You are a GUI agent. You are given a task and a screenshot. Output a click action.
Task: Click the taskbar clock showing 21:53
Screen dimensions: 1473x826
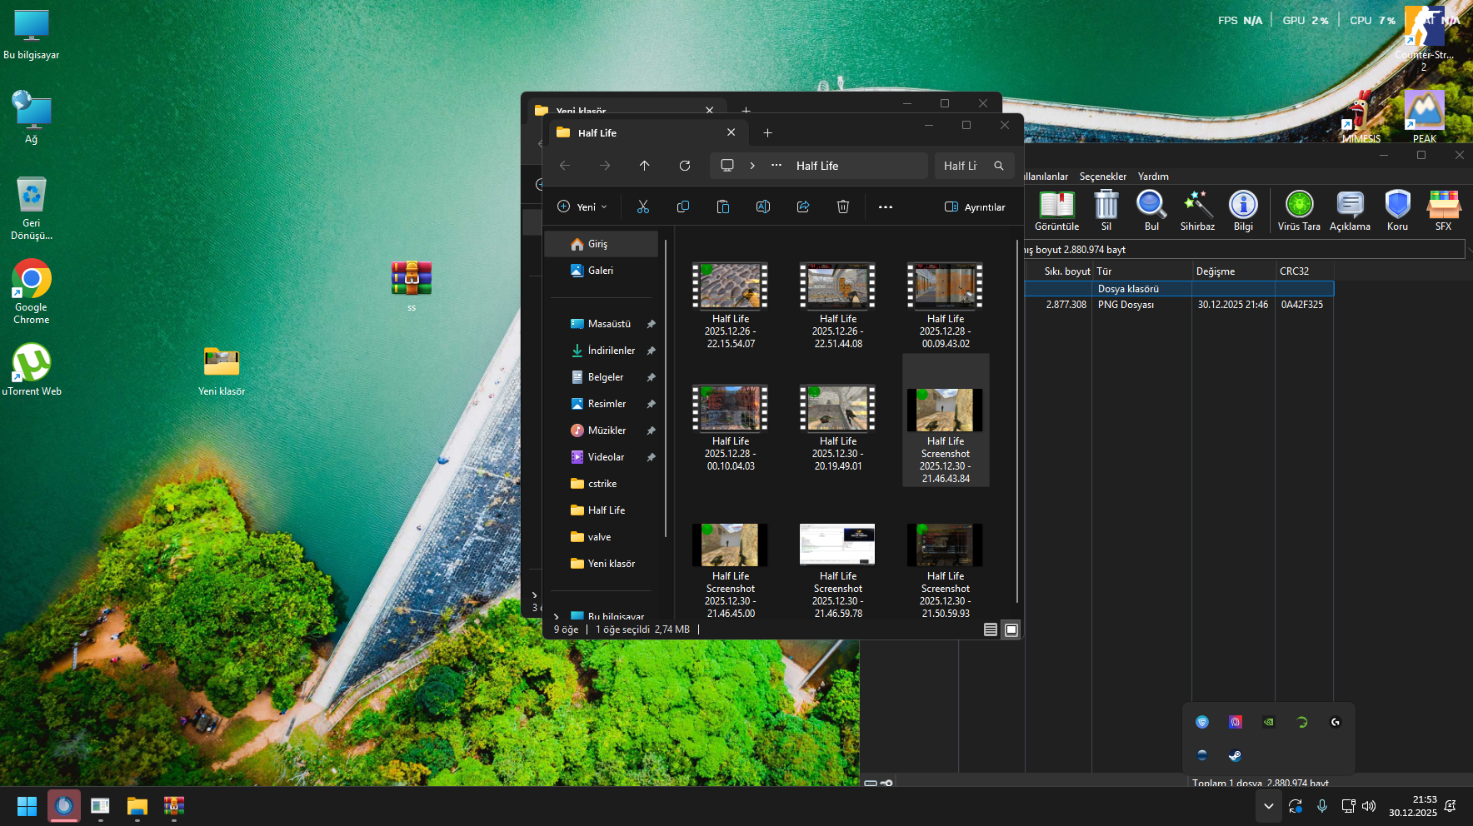[x=1413, y=806]
